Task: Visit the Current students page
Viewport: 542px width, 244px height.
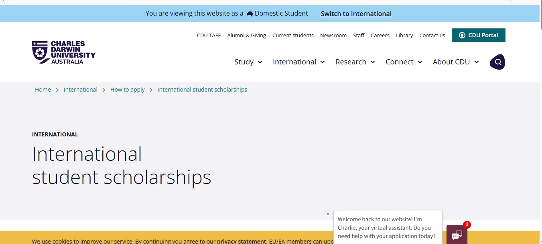Action: (293, 35)
